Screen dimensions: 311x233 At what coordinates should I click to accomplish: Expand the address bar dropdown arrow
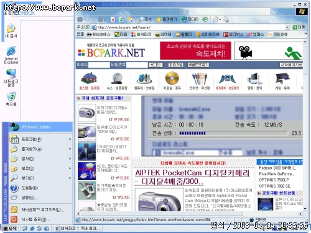pos(287,27)
